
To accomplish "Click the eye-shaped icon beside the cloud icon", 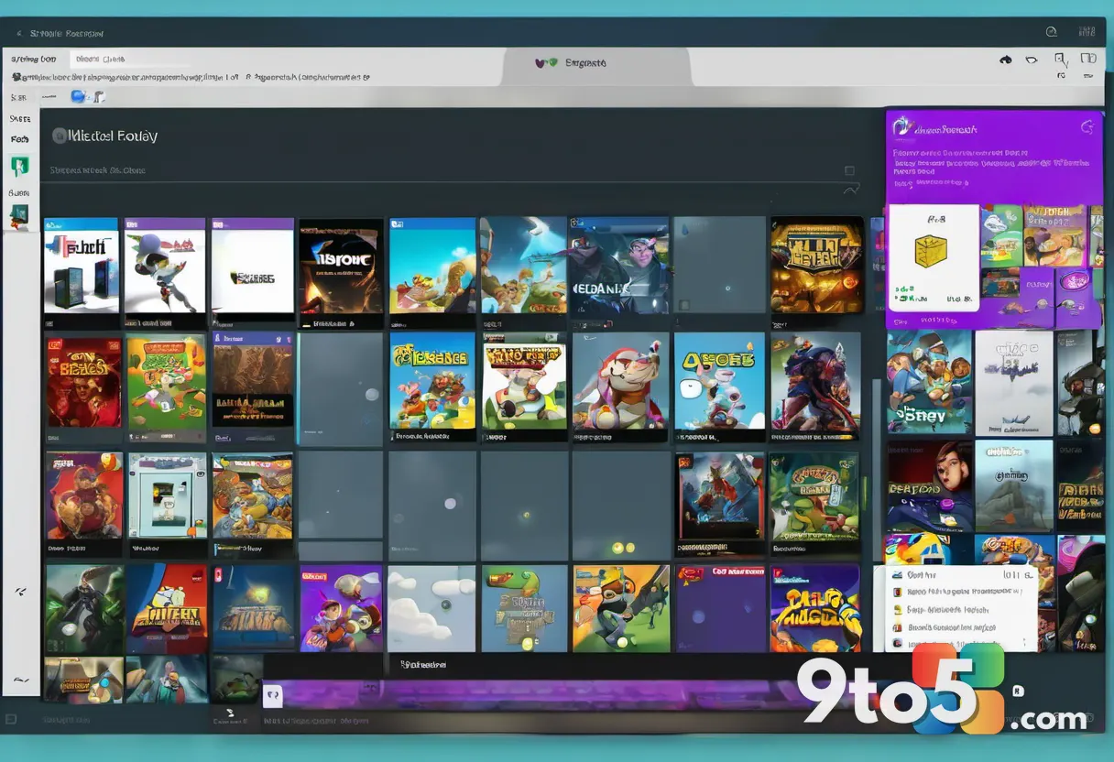I will [x=1032, y=60].
